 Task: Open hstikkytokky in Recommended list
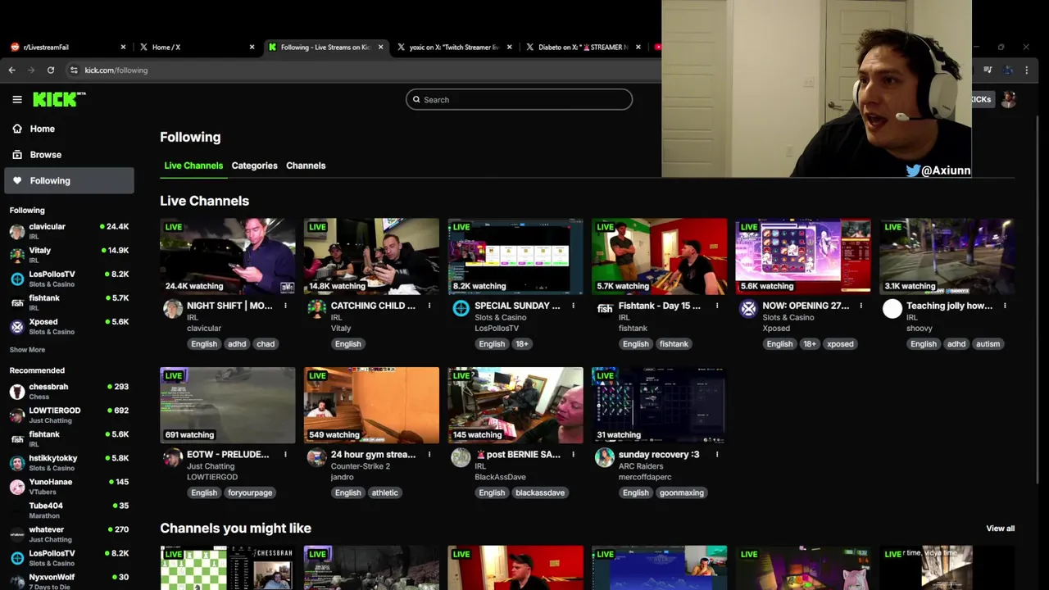point(69,462)
